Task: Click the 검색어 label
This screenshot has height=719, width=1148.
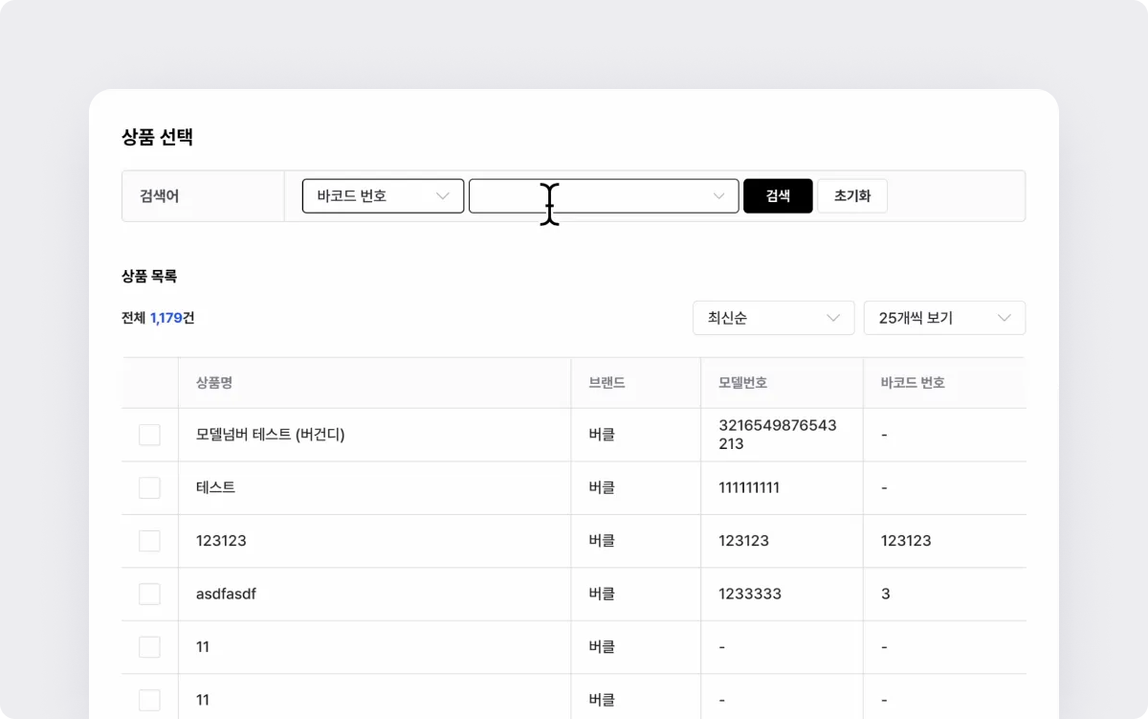Action: click(160, 196)
